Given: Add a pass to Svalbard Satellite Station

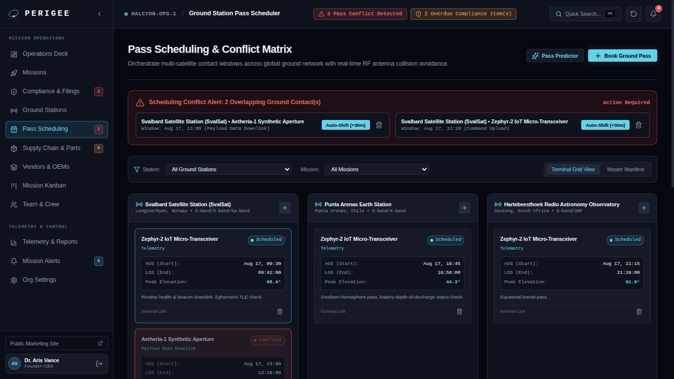Looking at the screenshot, I should pyautogui.click(x=285, y=208).
